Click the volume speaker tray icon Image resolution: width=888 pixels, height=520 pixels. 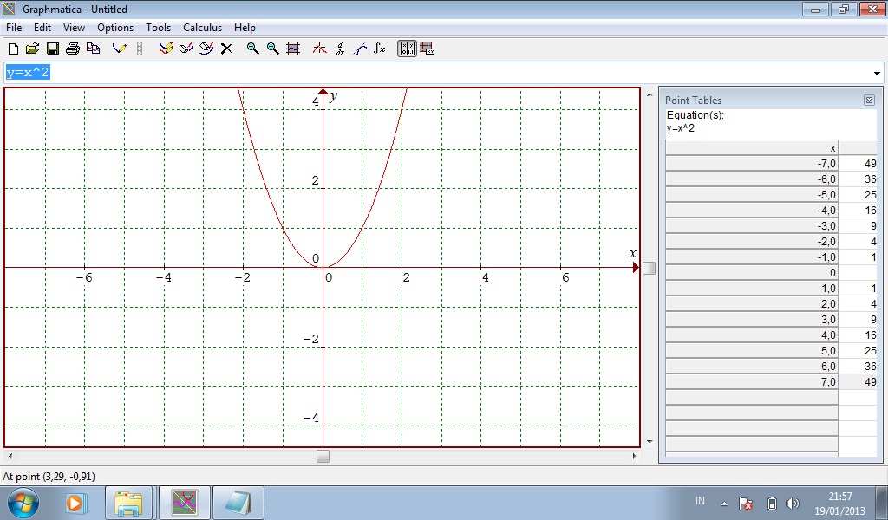[793, 503]
